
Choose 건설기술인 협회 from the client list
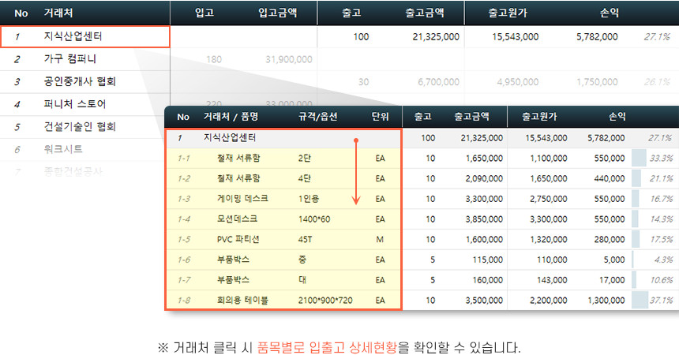click(80, 126)
